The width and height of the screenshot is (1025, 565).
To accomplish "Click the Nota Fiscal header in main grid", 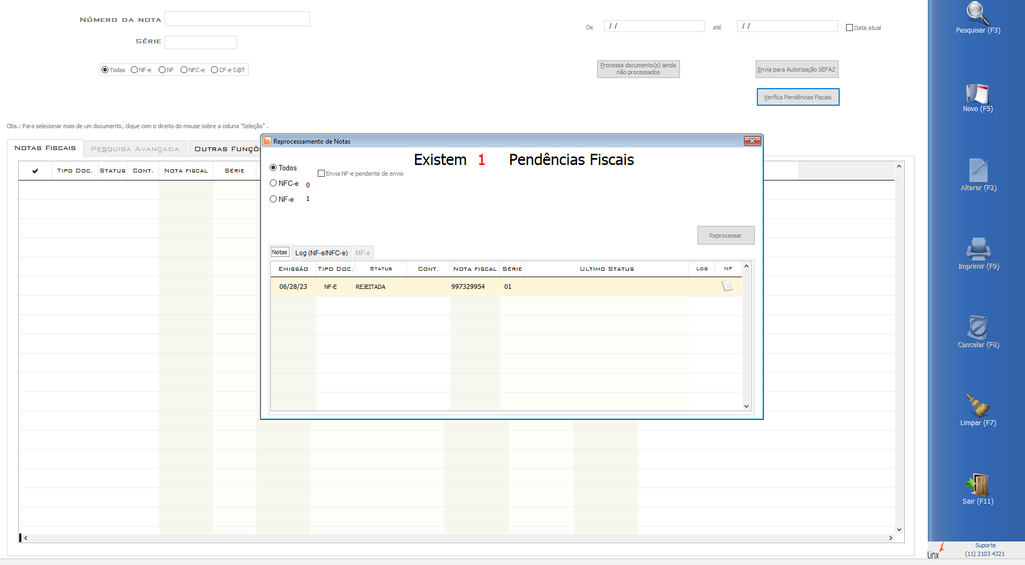I will [x=186, y=171].
